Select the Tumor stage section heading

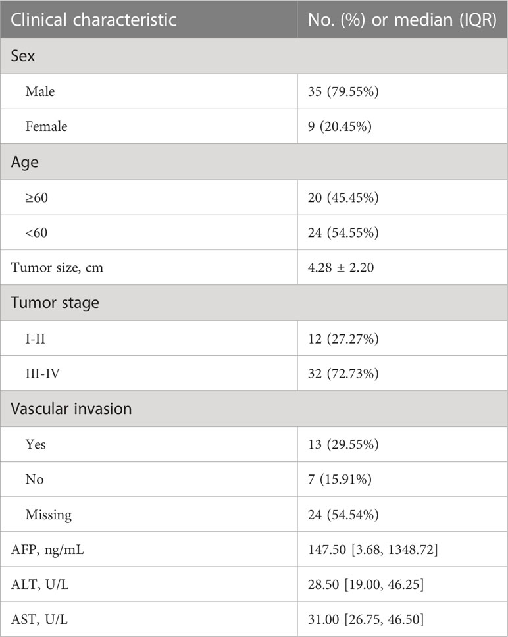tap(55, 303)
